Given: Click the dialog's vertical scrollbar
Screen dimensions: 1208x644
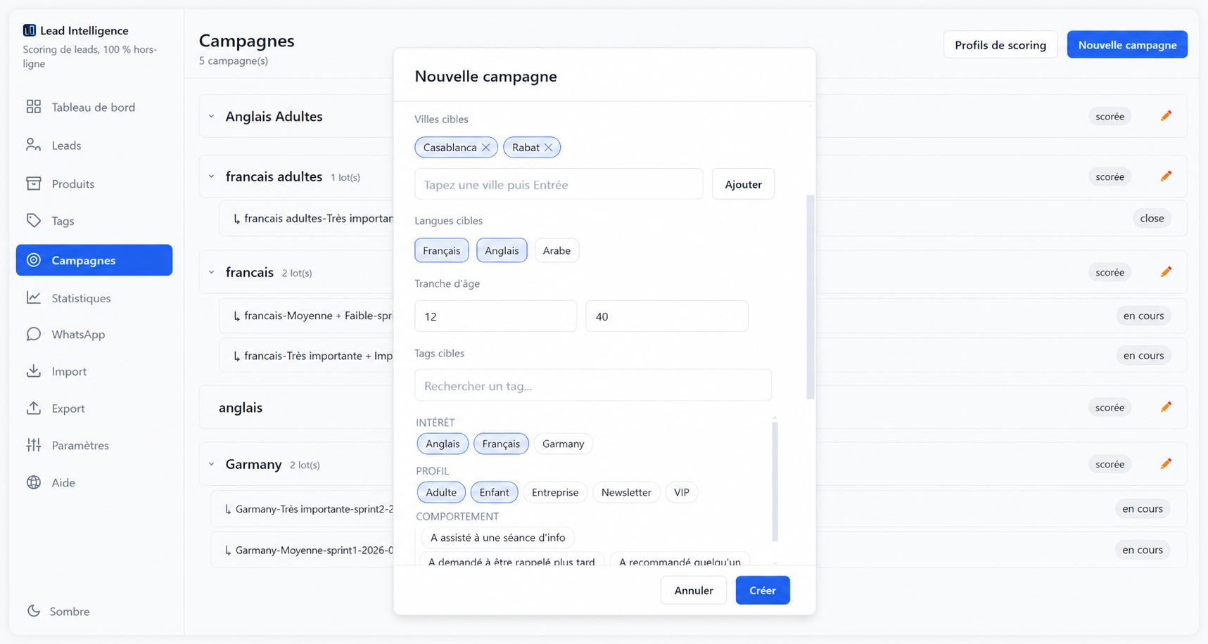Looking at the screenshot, I should click(x=810, y=297).
